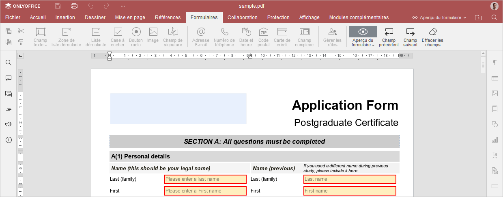Toggle the tab stop selector at ruler corner
This screenshot has width=503, height=197.
click(21, 56)
